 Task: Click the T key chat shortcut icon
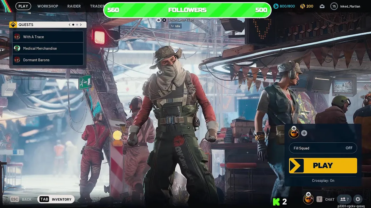tap(319, 199)
